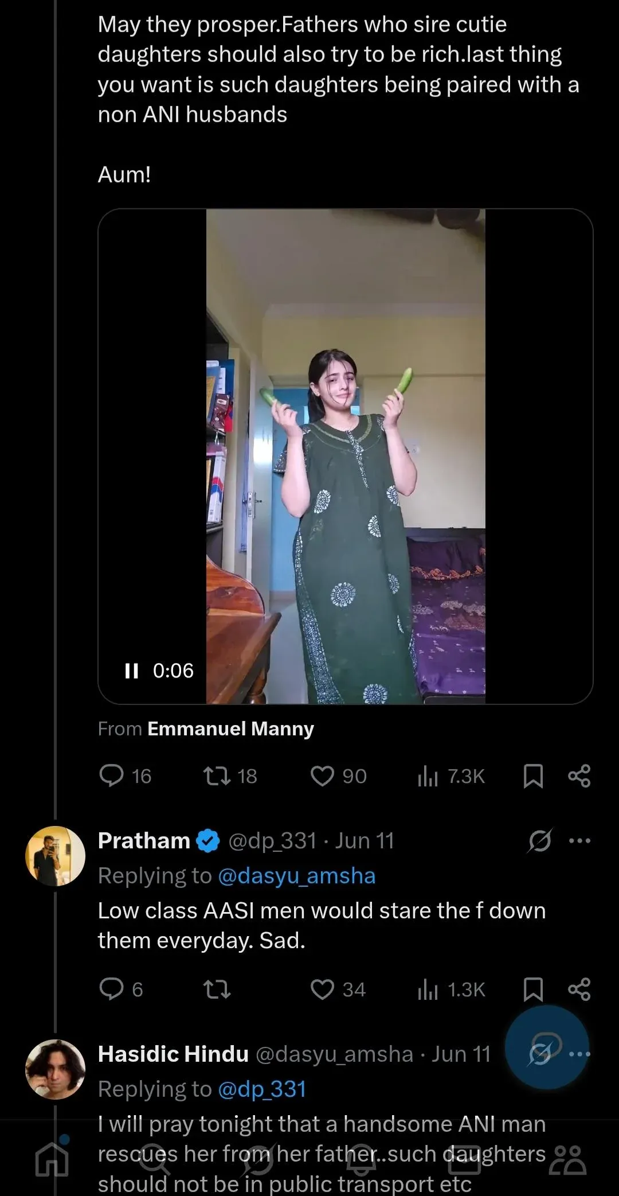Like Pratham's reply with 34 likes
Viewport: 619px width, 1196px height.
(x=322, y=989)
